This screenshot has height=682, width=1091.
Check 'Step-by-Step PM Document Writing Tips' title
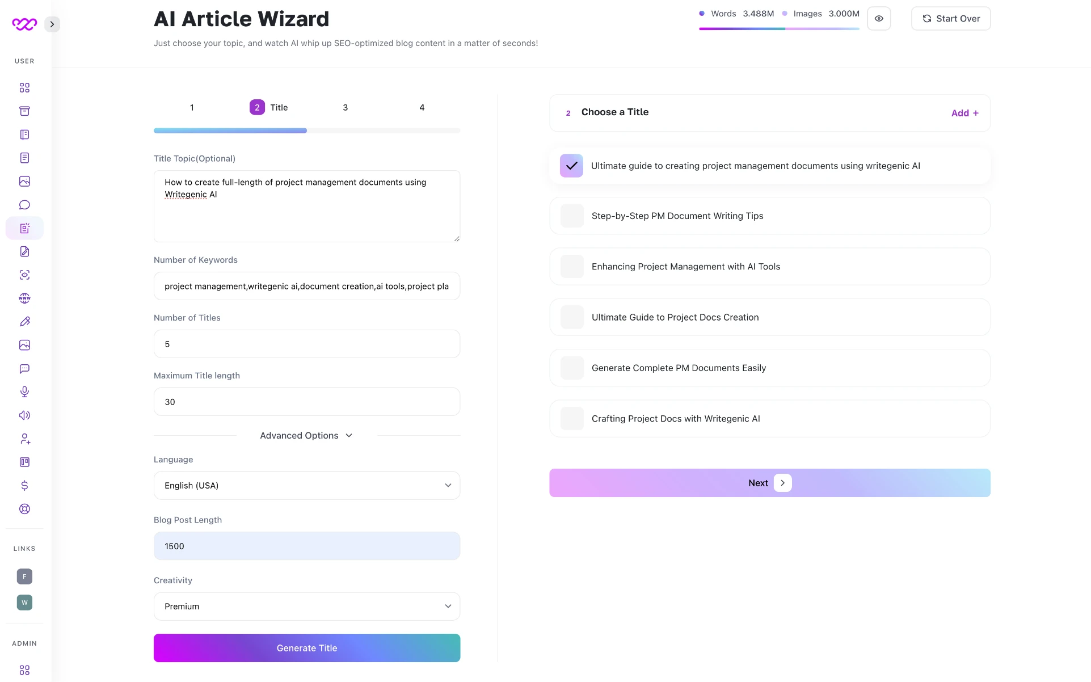click(x=572, y=216)
